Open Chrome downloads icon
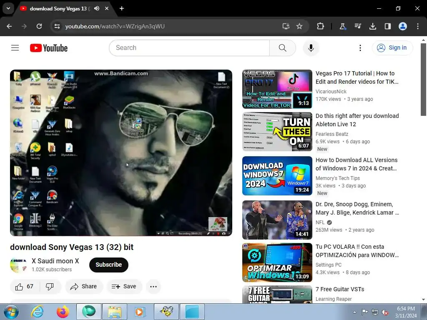This screenshot has width=427, height=320. (372, 26)
